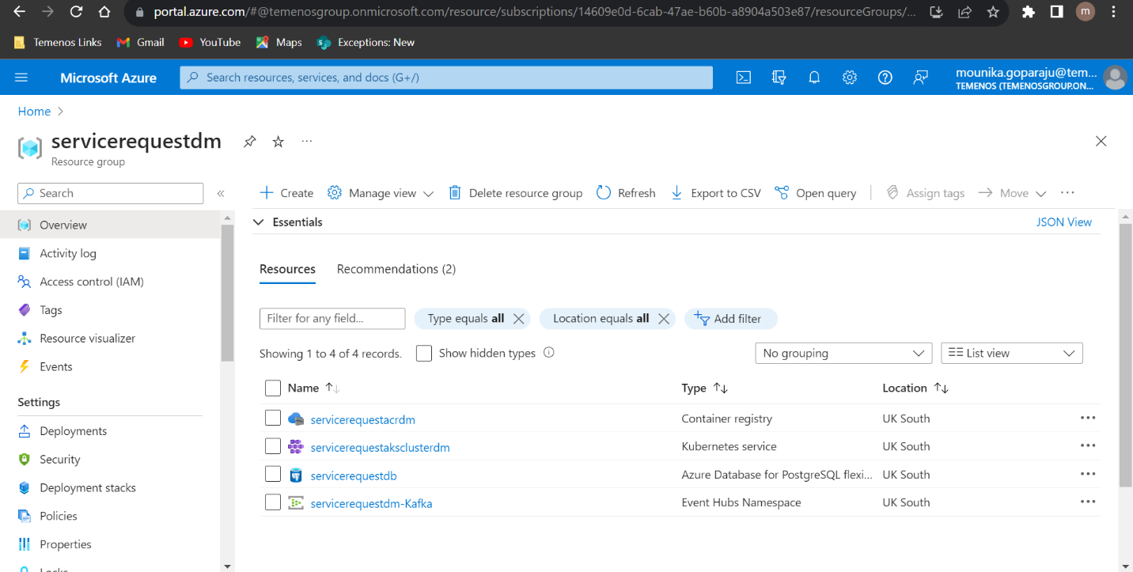Open Azure Cloud Shell icon

point(743,78)
